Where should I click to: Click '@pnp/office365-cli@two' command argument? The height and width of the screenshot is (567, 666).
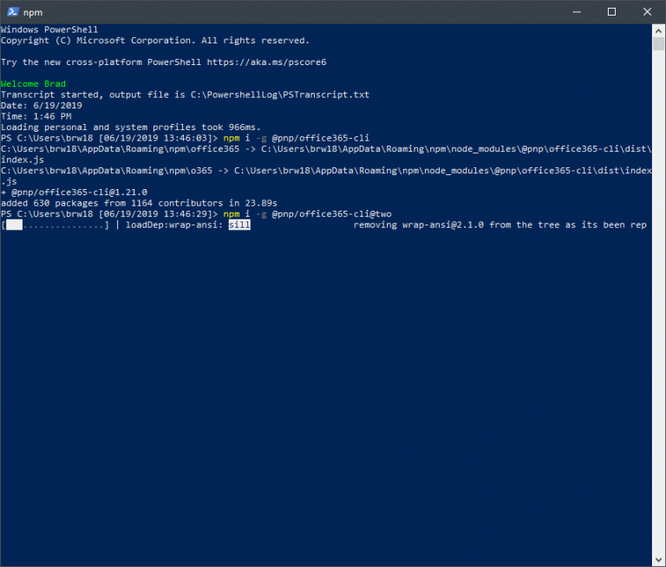[332, 214]
